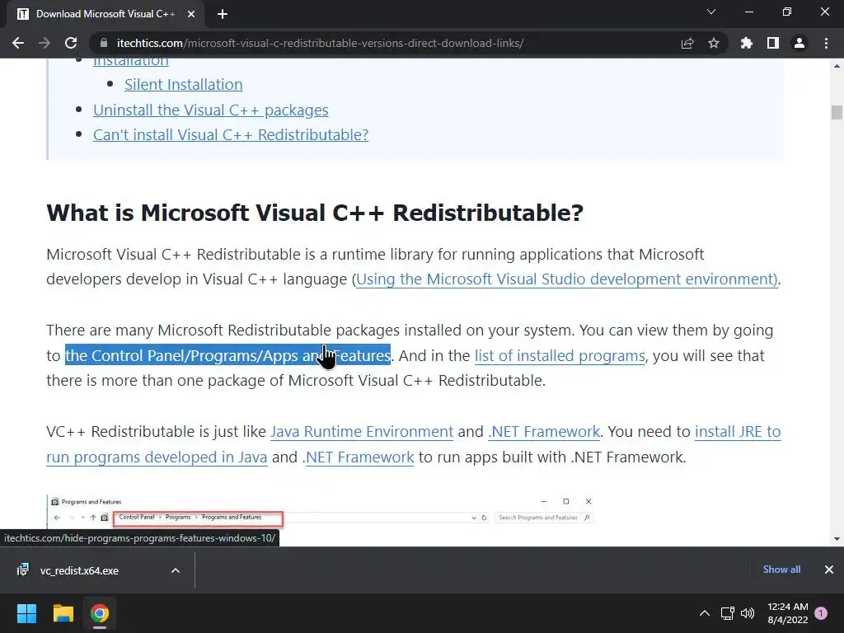Close the Download Microsoft Visual C++ tab
Viewport: 844px width, 633px height.
[191, 14]
